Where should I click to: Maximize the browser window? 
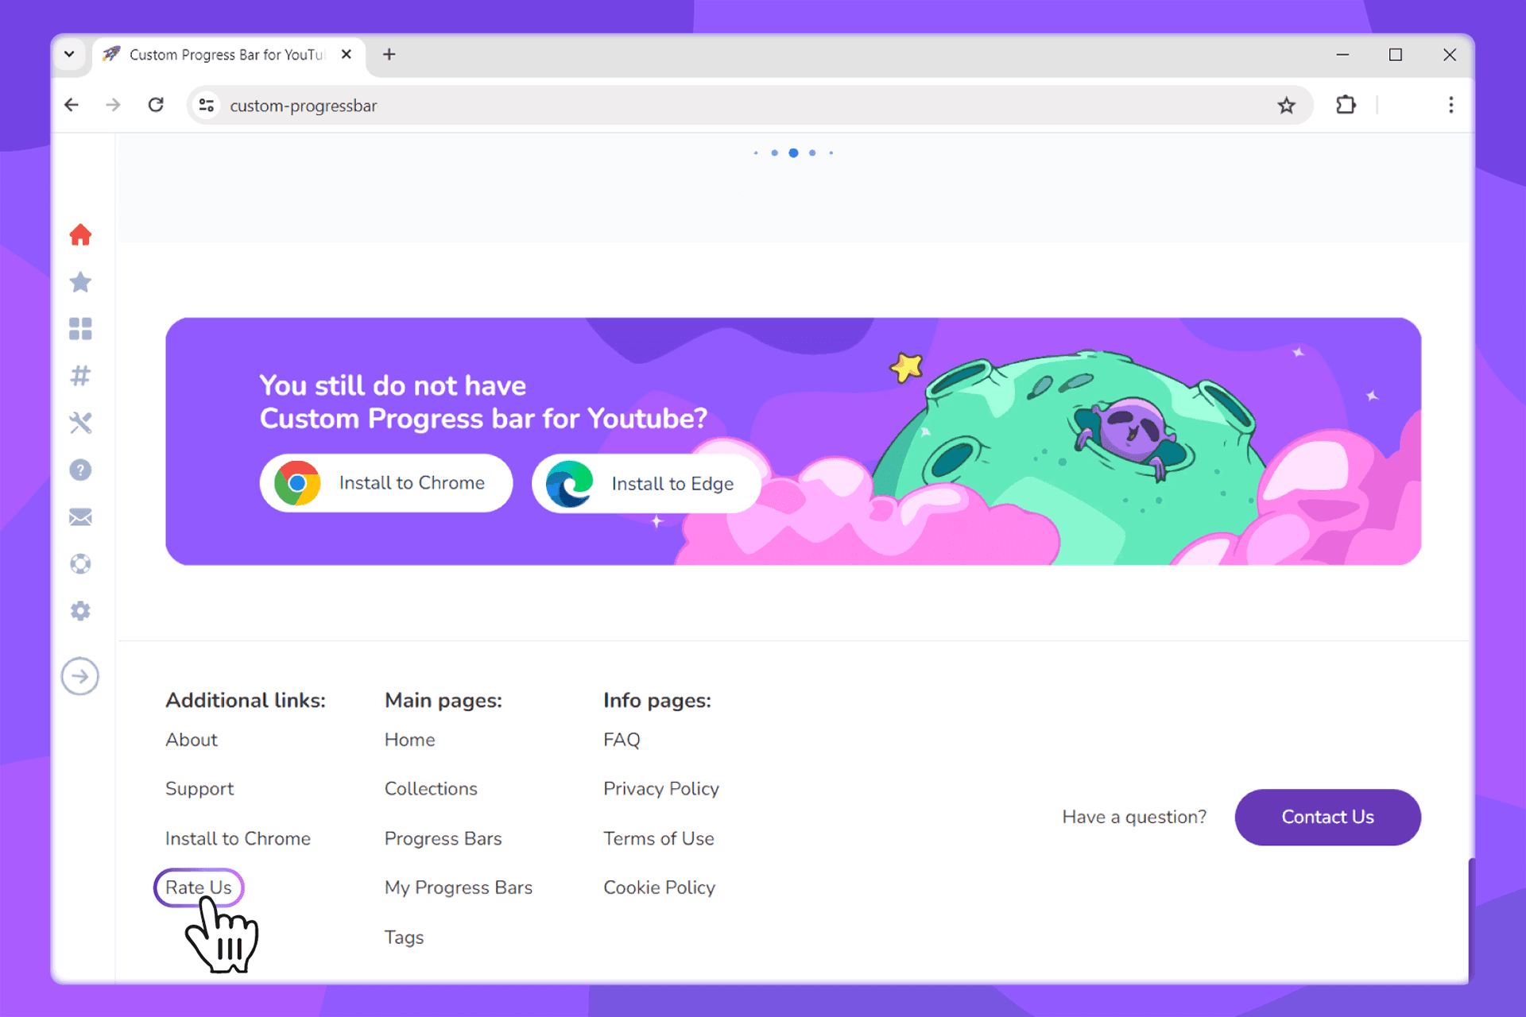(1396, 54)
